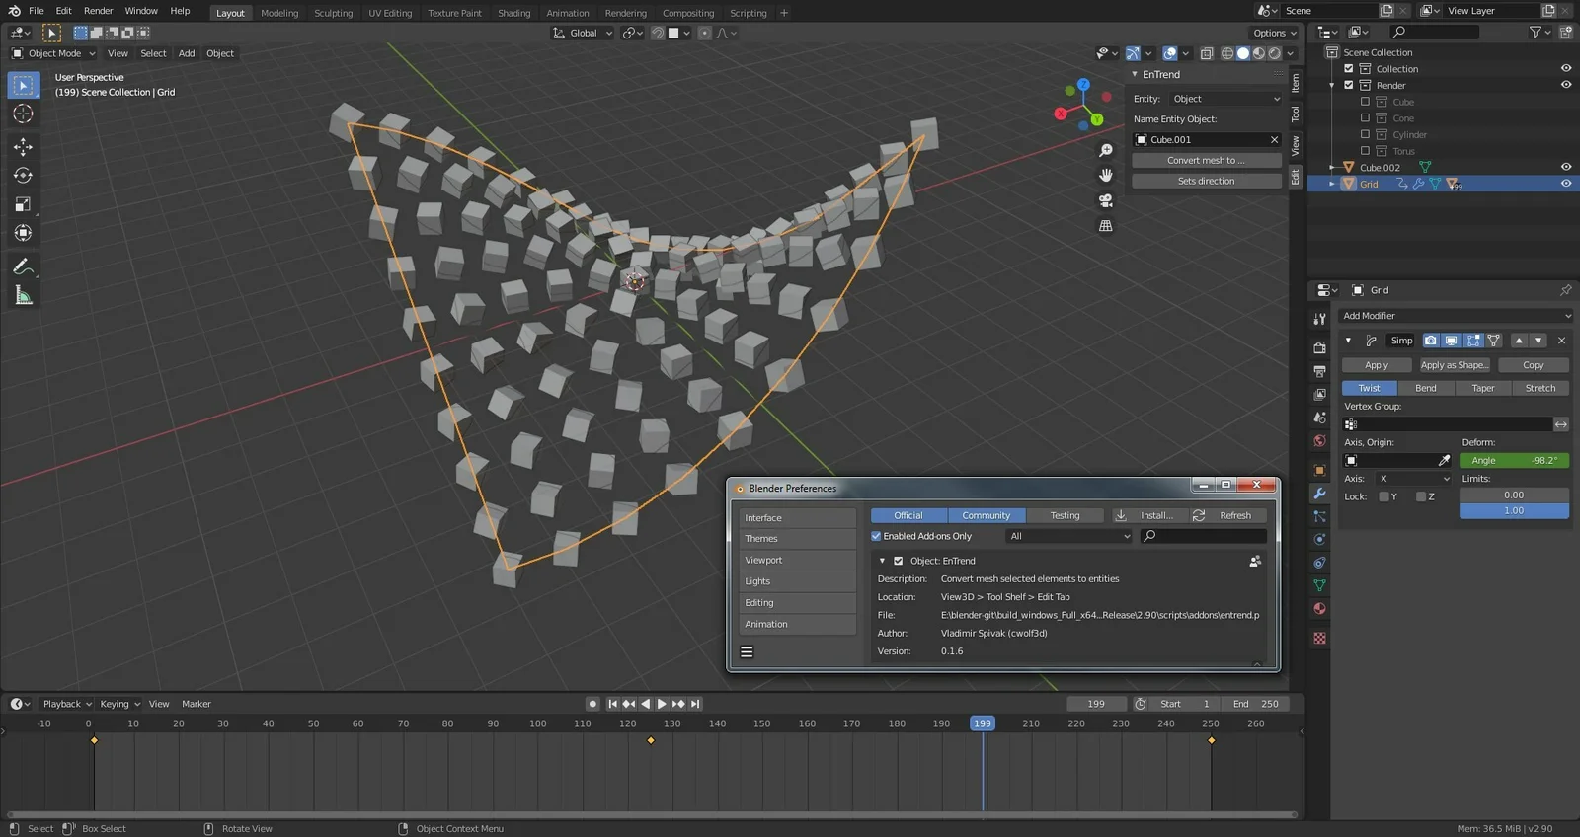The image size is (1580, 837).
Task: Open the World properties tab icon
Action: click(x=1319, y=441)
